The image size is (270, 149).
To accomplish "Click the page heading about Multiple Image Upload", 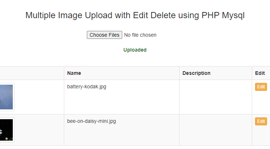I will pyautogui.click(x=135, y=15).
